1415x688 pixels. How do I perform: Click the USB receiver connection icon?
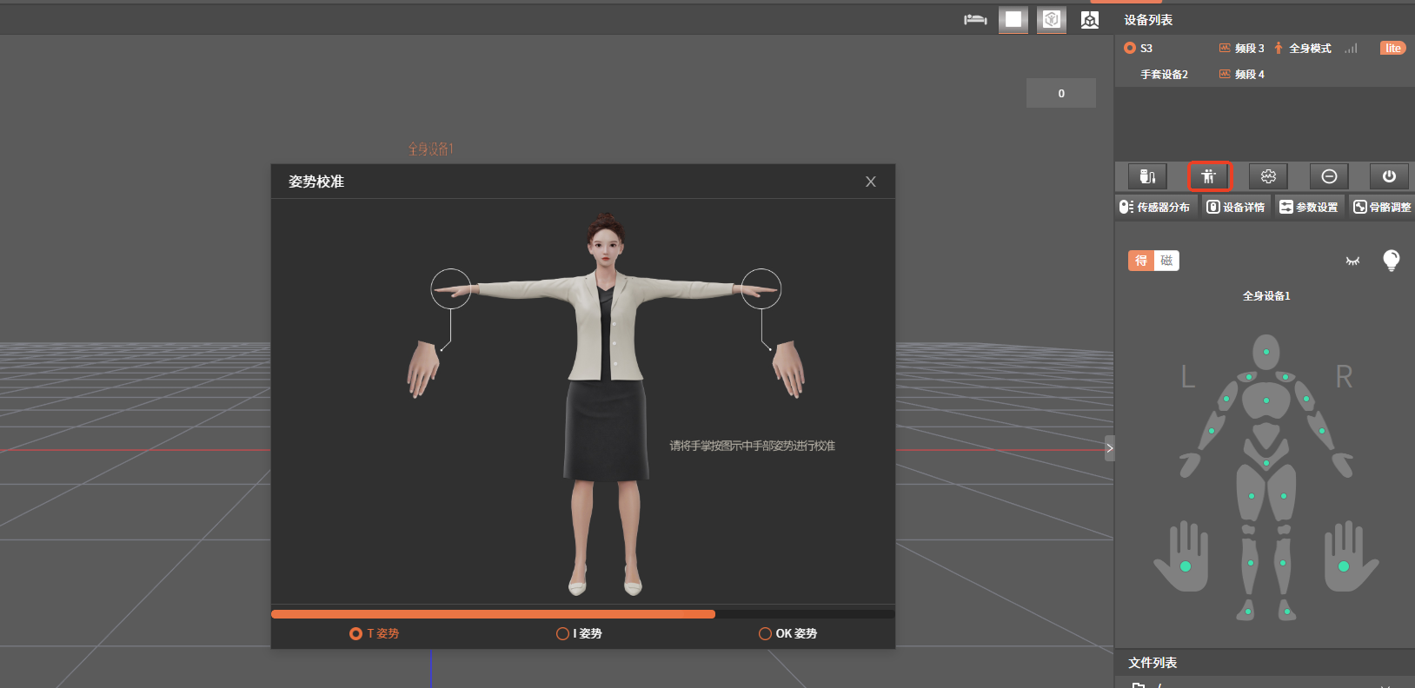(1147, 176)
